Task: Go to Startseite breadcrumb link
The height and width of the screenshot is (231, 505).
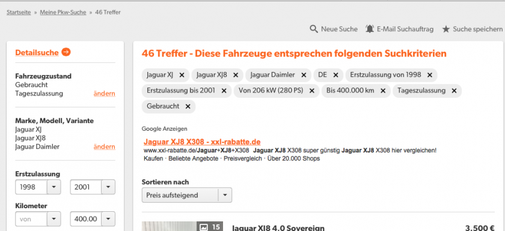Action: (19, 13)
